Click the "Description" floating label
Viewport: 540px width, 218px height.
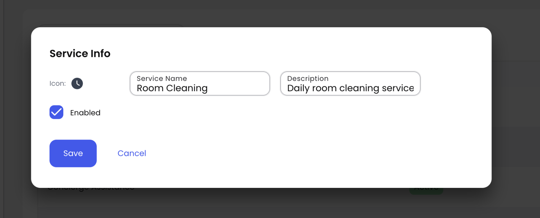308,78
